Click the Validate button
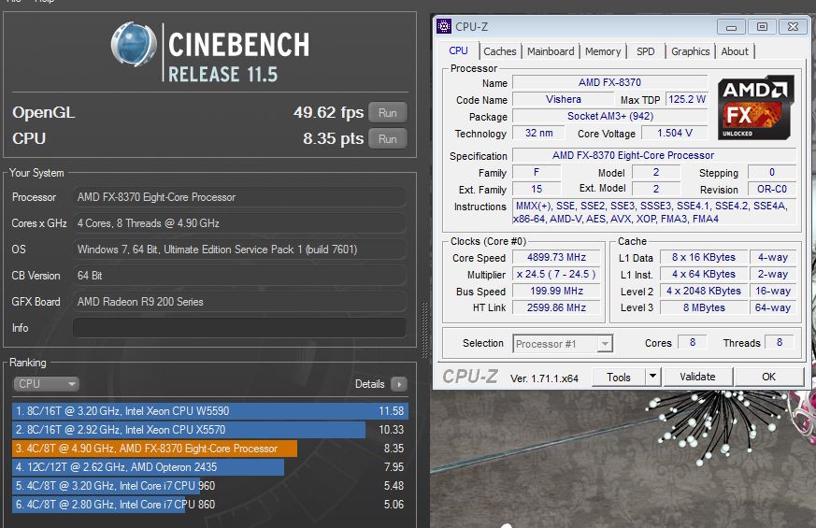 point(697,377)
